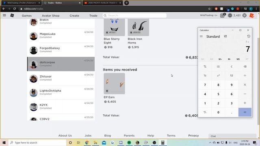The height and width of the screenshot is (146, 260).
Task: Open the About Us footer link
Action: pos(65,135)
